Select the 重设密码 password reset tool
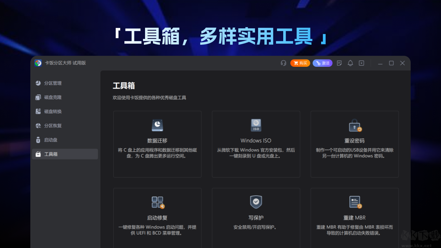 354,125
